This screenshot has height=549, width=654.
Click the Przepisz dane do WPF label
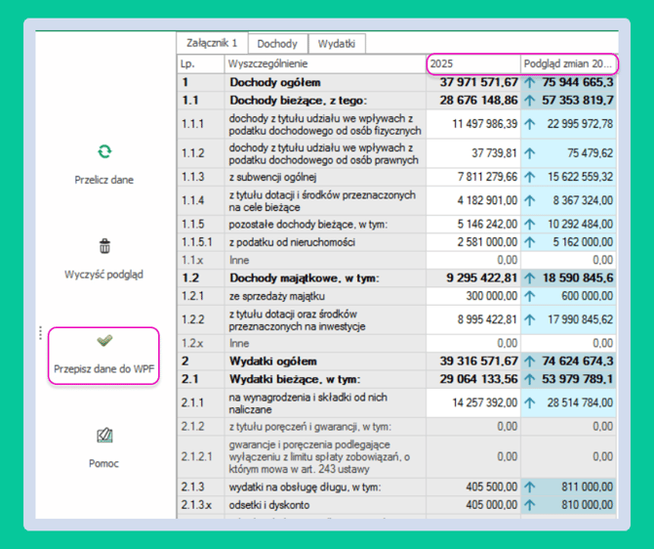pos(103,369)
